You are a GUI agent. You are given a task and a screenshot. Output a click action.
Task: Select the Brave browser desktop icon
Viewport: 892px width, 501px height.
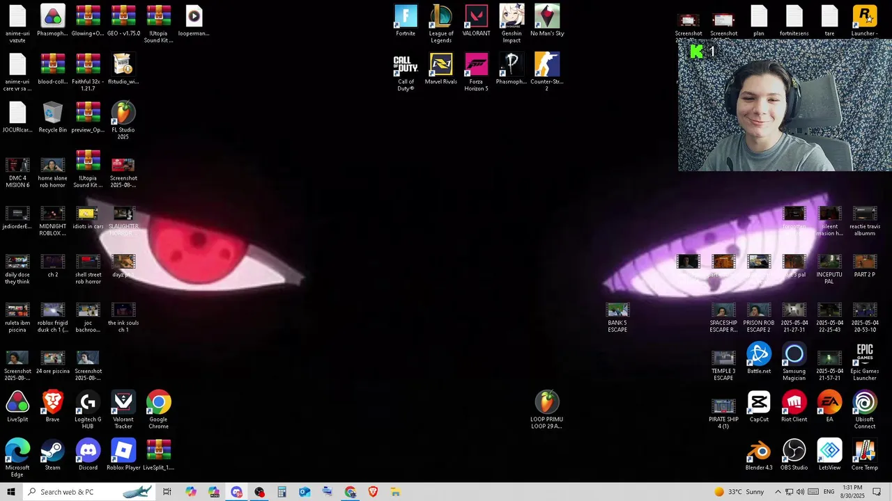(53, 406)
